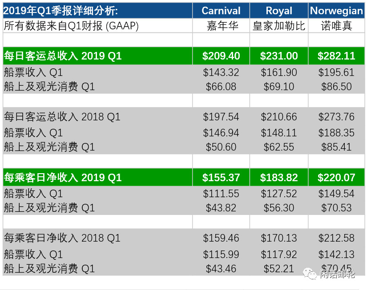Viewport: 367px width, 290px height.
Task: Select the Carnival column header
Action: tap(221, 11)
